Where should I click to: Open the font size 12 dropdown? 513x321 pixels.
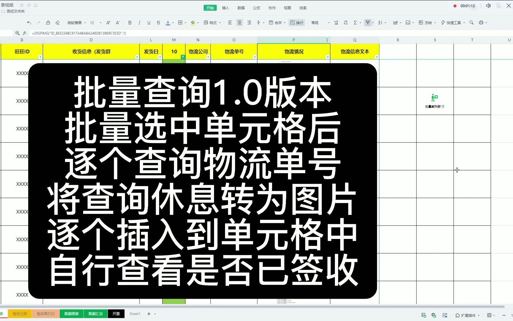click(x=96, y=23)
